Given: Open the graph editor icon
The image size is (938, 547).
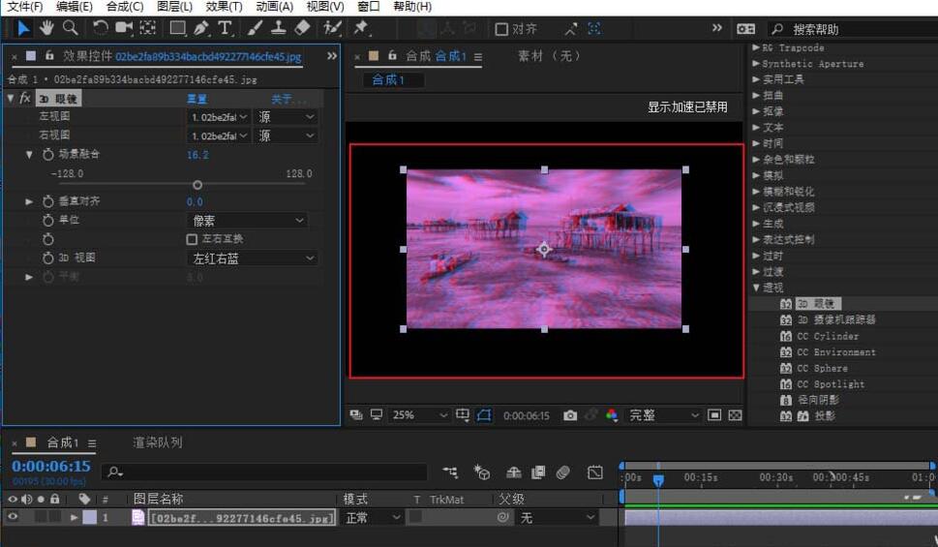Looking at the screenshot, I should pyautogui.click(x=595, y=472).
